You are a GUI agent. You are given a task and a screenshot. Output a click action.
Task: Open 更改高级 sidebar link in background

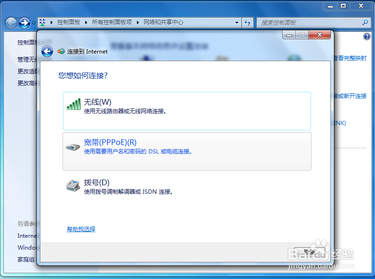[27, 83]
